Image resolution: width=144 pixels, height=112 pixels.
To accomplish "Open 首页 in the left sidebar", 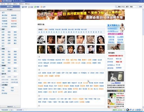I will tap(3, 13).
